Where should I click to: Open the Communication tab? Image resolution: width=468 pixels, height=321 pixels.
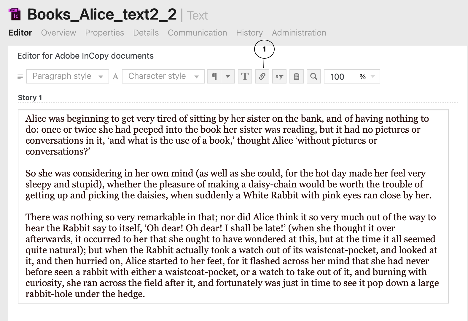(x=197, y=33)
